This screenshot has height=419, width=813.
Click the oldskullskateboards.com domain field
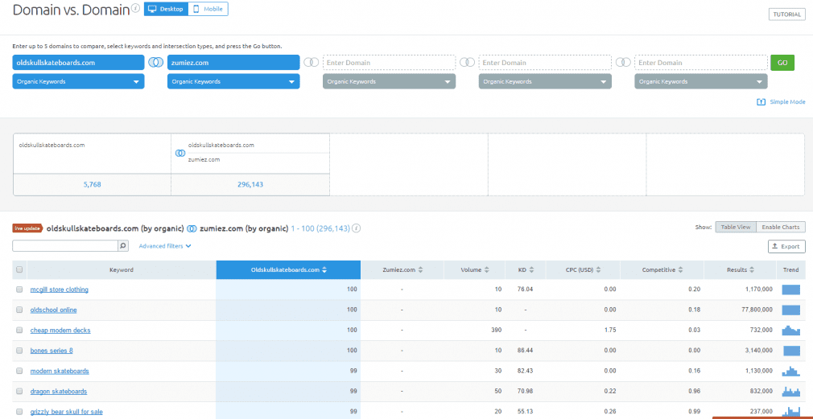78,63
